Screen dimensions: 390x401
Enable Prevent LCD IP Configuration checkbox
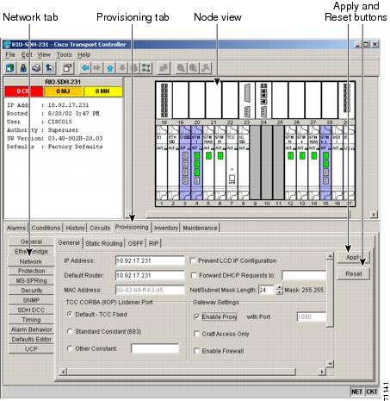(x=193, y=260)
